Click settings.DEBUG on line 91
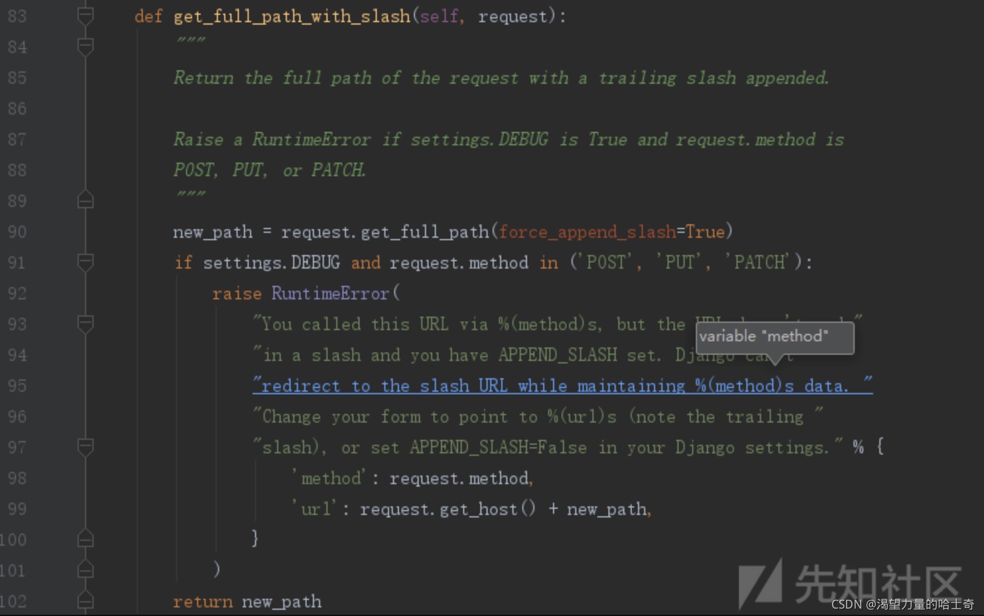The height and width of the screenshot is (616, 984). 272,262
